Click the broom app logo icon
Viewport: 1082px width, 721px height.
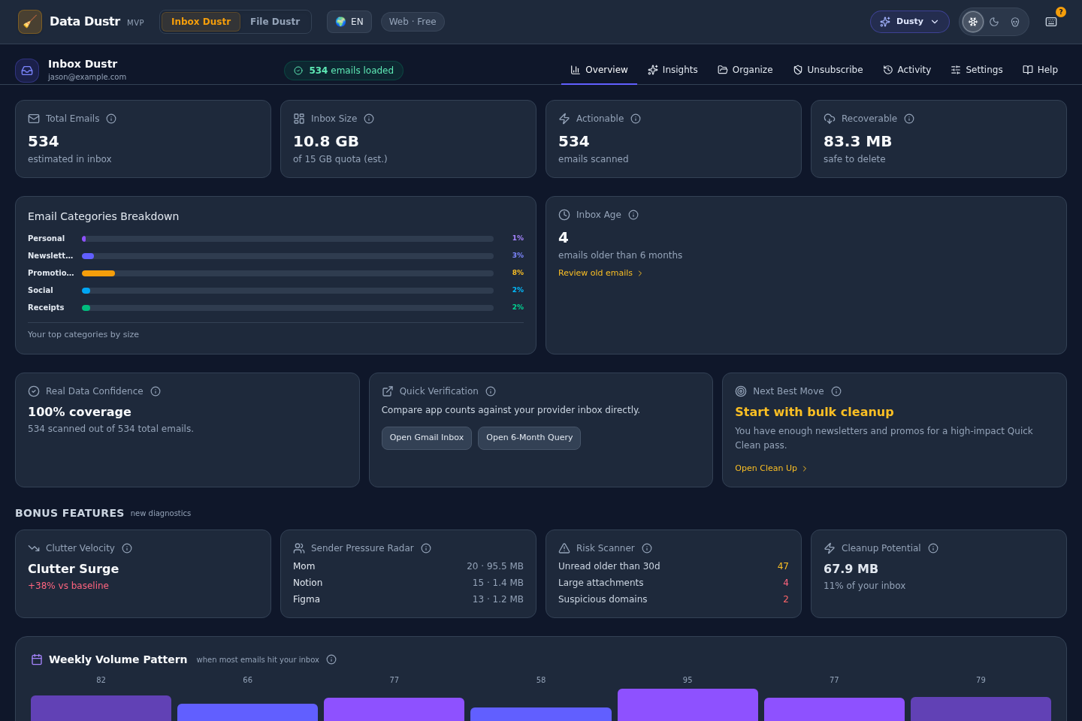click(x=30, y=22)
